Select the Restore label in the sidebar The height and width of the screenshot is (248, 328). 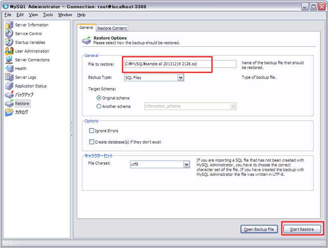click(x=22, y=103)
